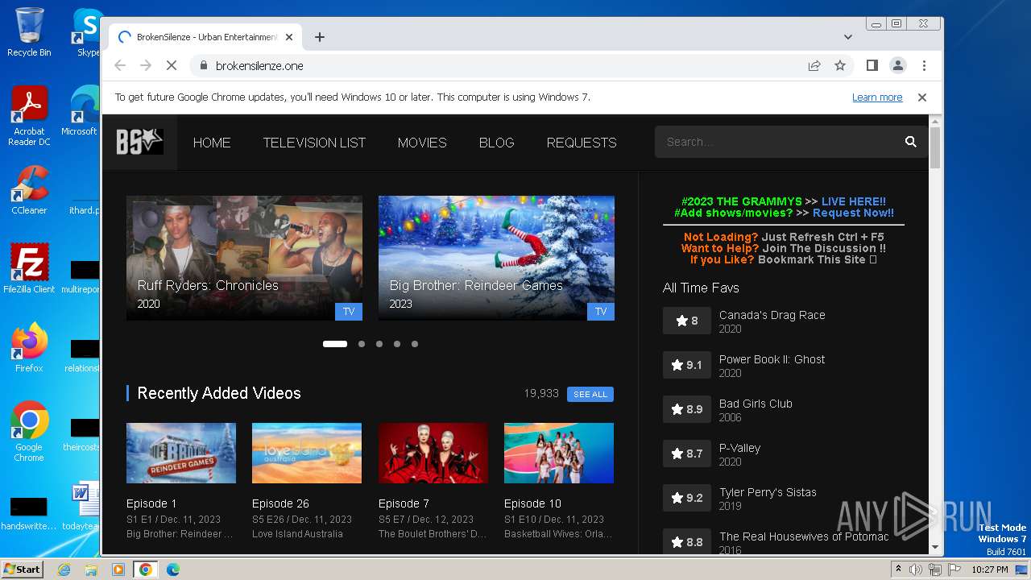
Task: Click Learn more link
Action: tap(877, 97)
